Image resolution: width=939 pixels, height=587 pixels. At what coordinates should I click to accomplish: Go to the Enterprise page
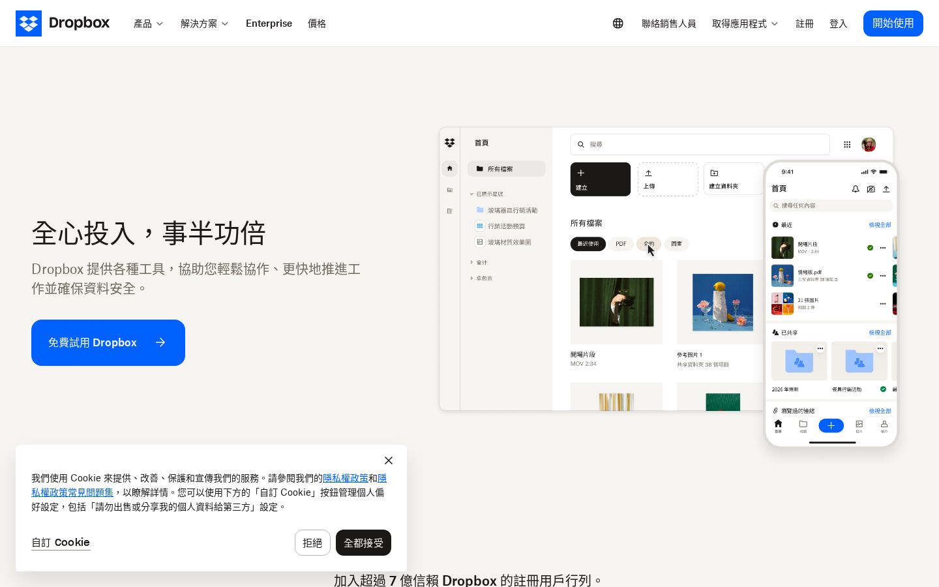point(269,23)
